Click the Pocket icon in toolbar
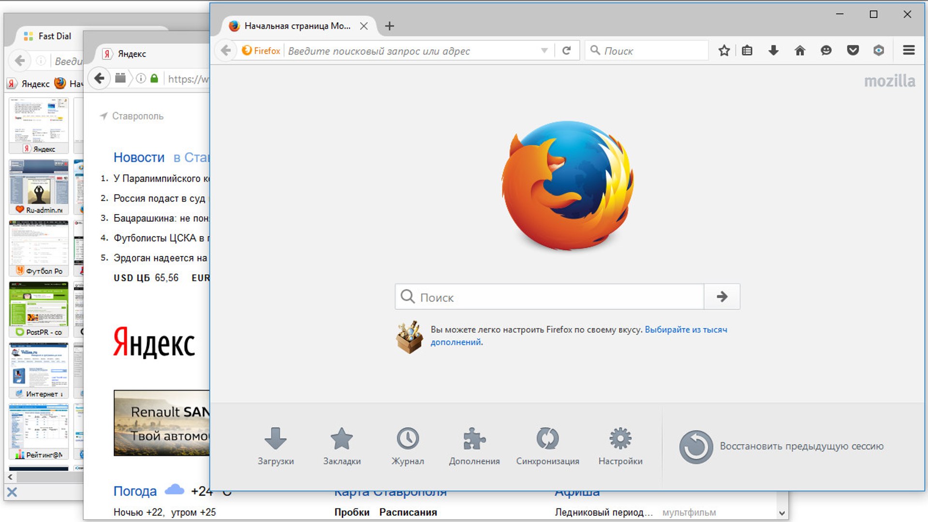The width and height of the screenshot is (928, 522). tap(853, 51)
